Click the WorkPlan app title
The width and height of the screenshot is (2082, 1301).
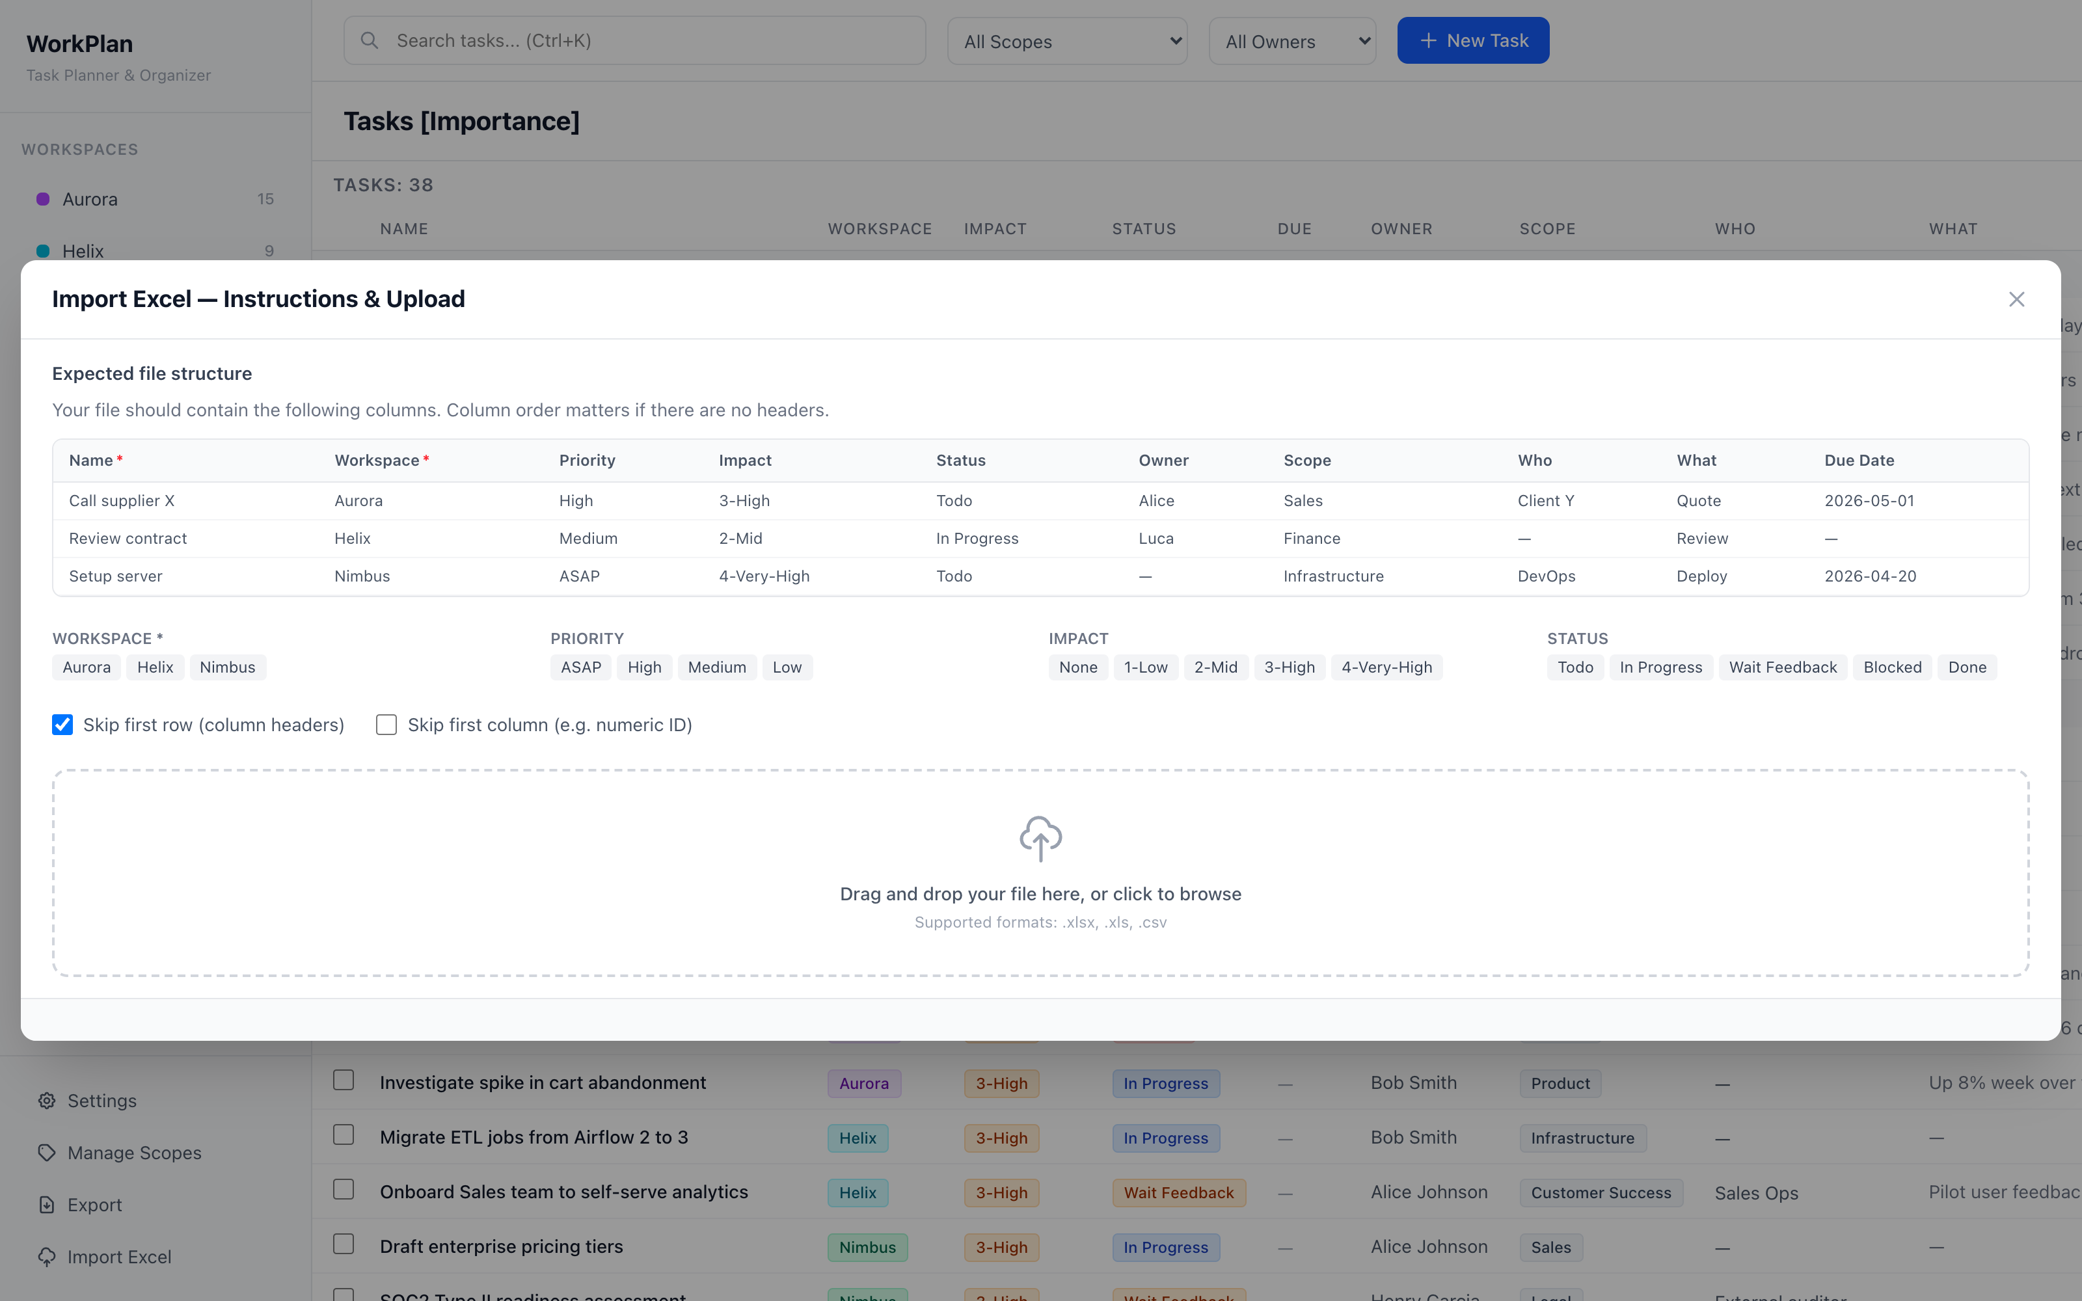(79, 44)
